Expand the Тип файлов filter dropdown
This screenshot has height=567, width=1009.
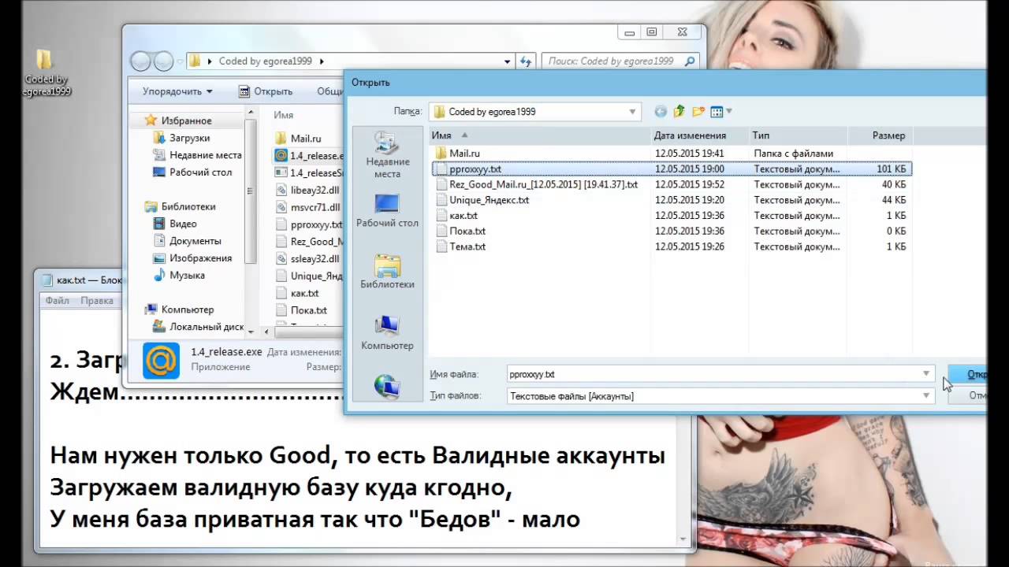pos(926,396)
